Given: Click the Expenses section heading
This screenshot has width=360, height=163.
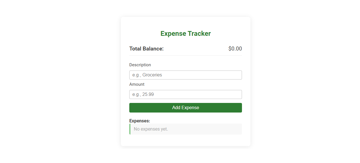Looking at the screenshot, I should [x=139, y=121].
